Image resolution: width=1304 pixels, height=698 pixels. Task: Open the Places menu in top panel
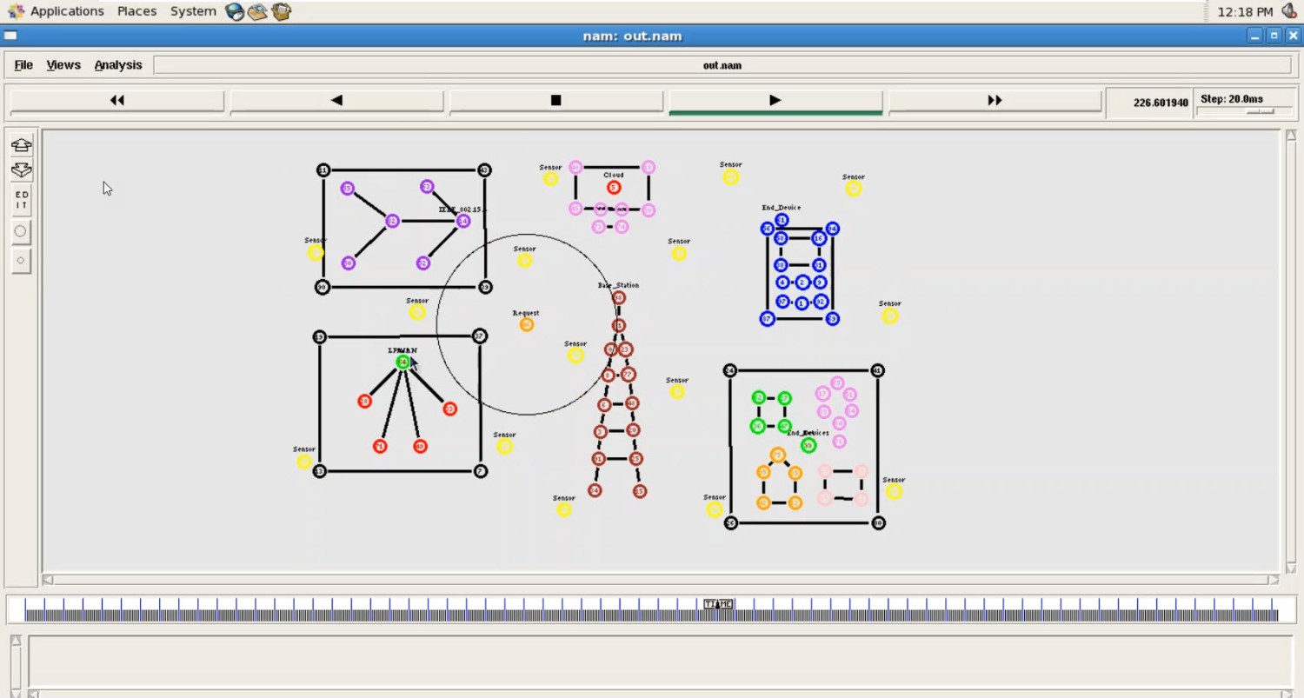point(136,11)
